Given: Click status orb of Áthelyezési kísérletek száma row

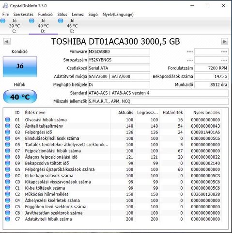Looking at the screenshot, I should (8, 200).
